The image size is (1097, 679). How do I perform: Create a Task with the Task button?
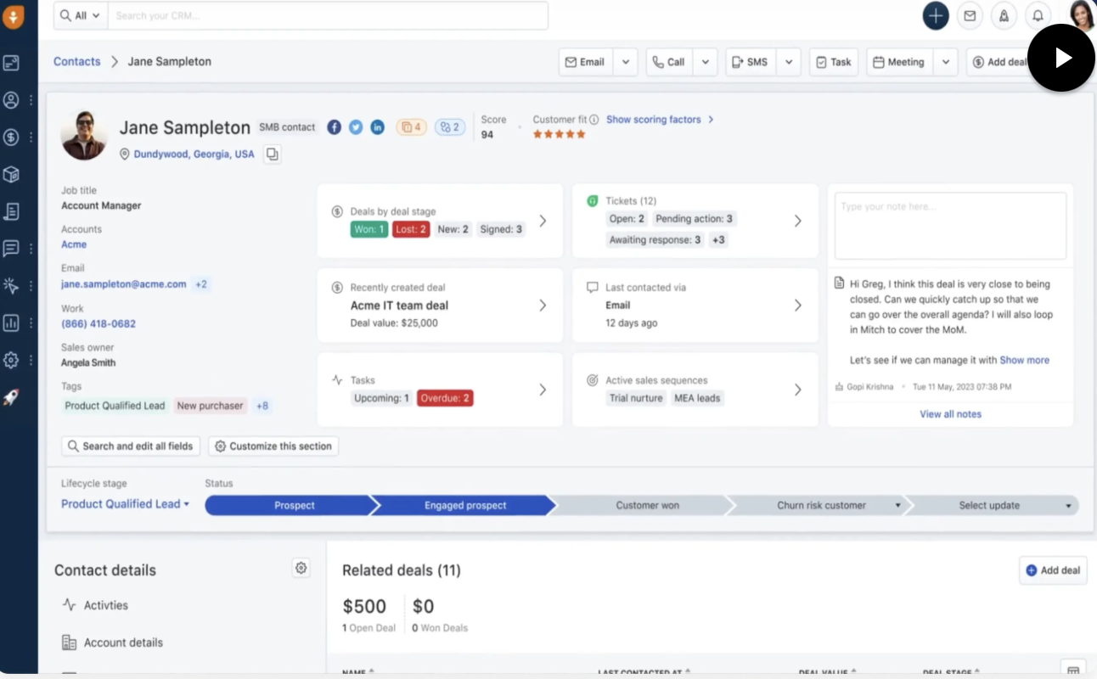pyautogui.click(x=834, y=62)
